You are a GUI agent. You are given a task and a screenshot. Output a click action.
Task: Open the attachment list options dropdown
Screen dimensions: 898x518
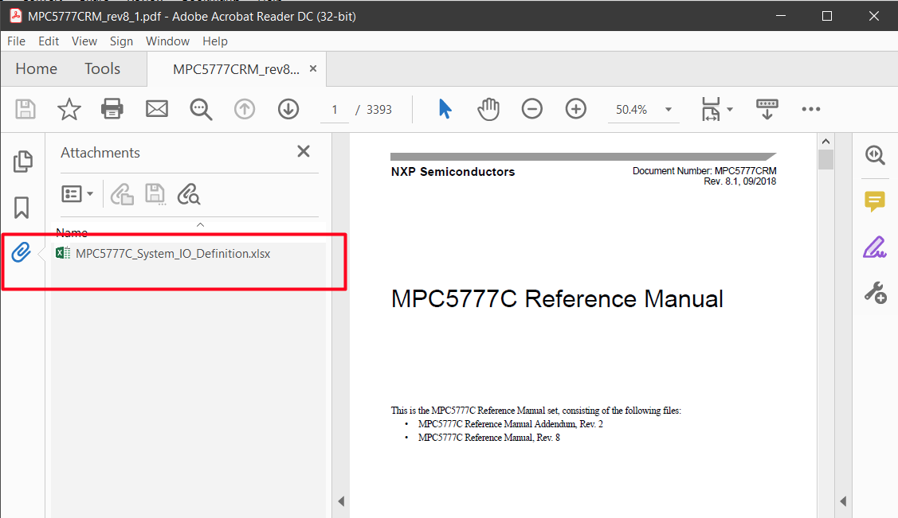(76, 193)
